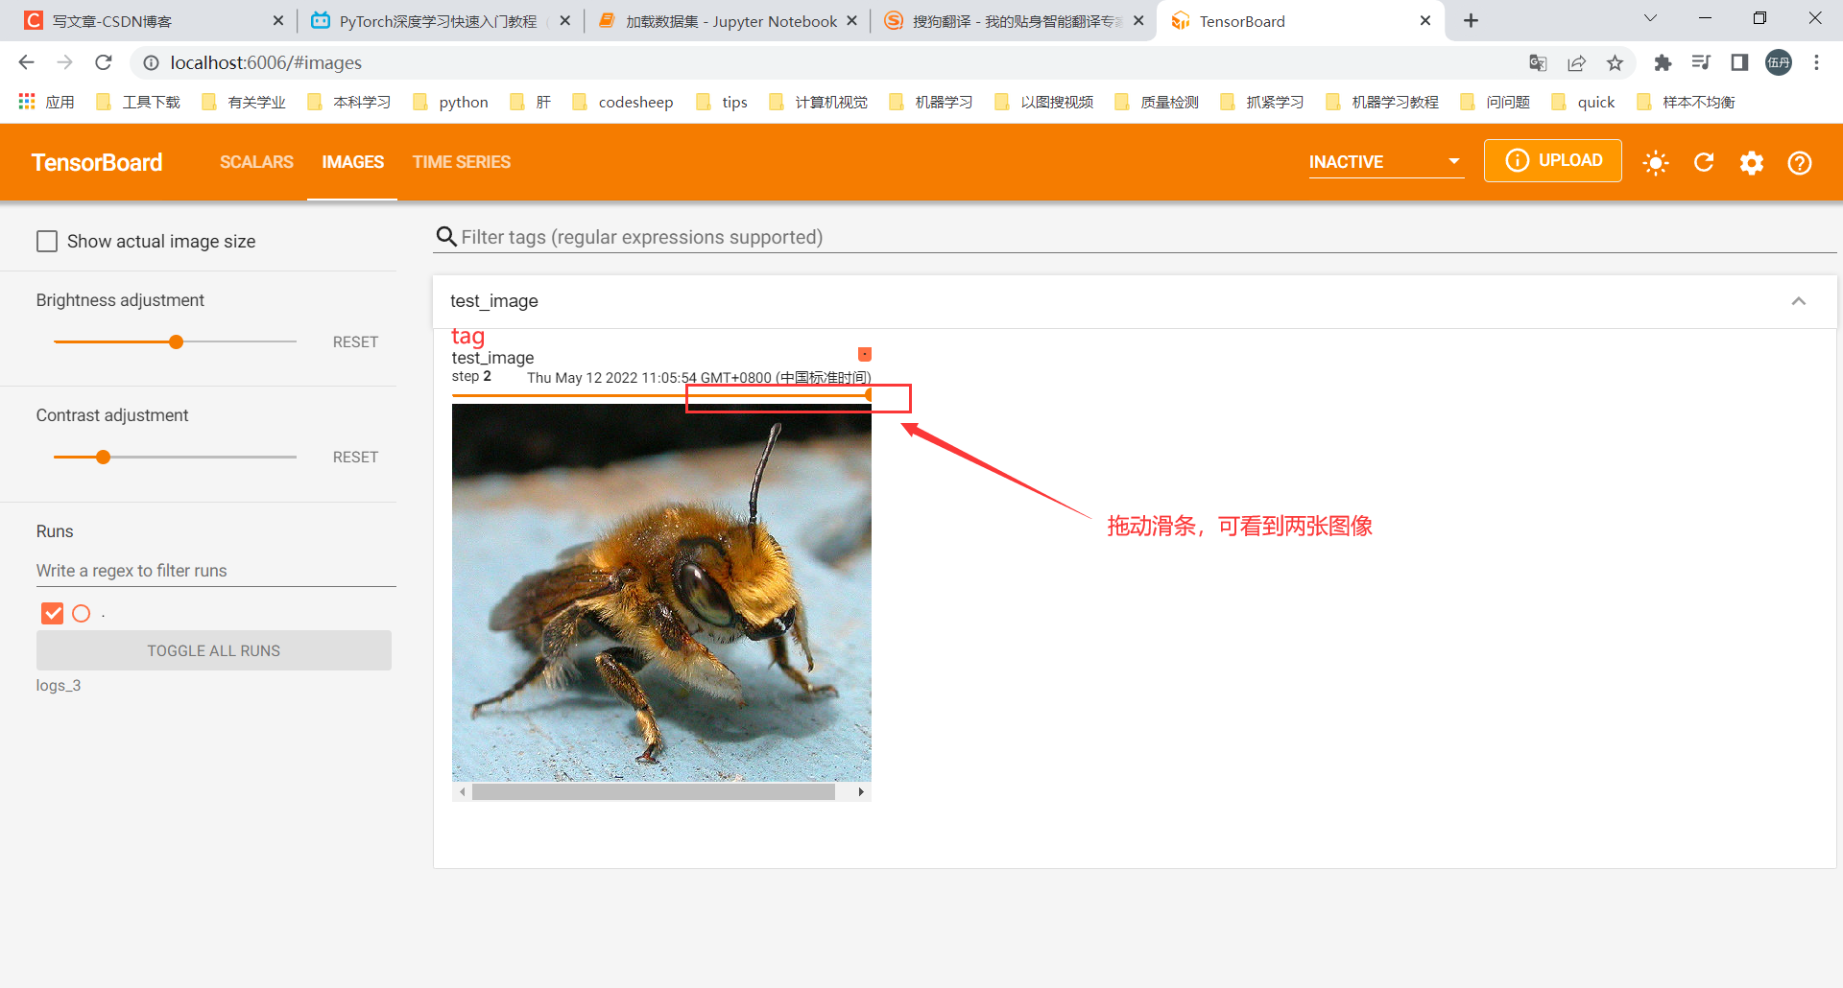This screenshot has height=988, width=1843.
Task: Close the Jupyter Notebook tab
Action: click(x=851, y=20)
